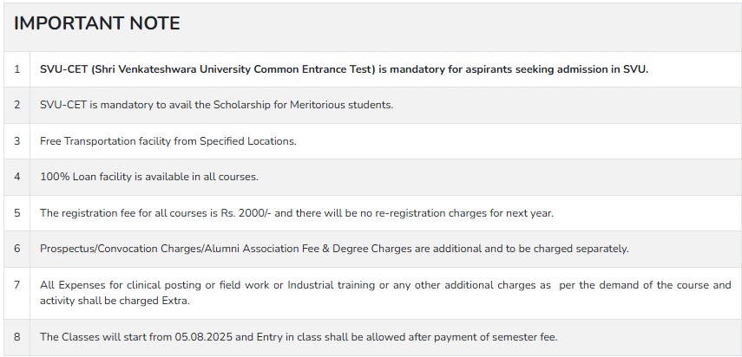This screenshot has height=357, width=742.
Task: Select row number 8 cell
Action: tap(17, 337)
